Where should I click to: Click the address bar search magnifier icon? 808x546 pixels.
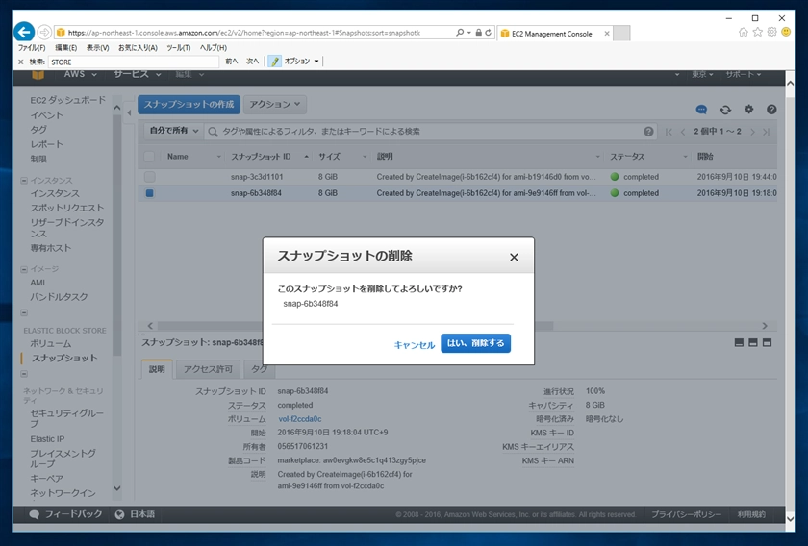(460, 33)
